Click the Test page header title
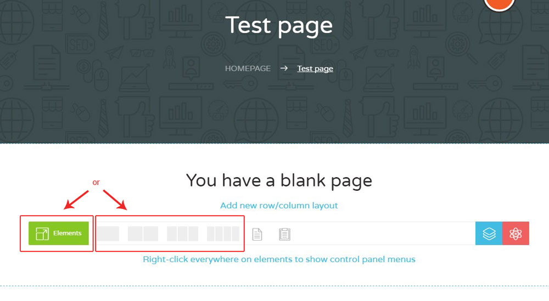 pyautogui.click(x=279, y=25)
